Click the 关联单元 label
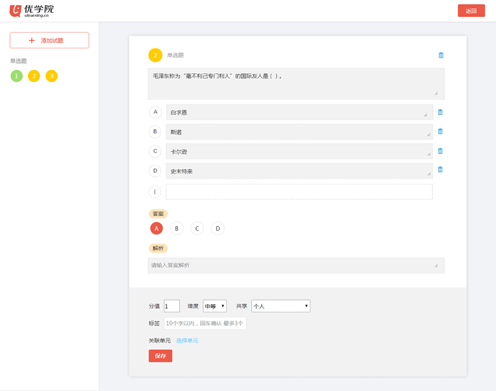 tap(160, 341)
